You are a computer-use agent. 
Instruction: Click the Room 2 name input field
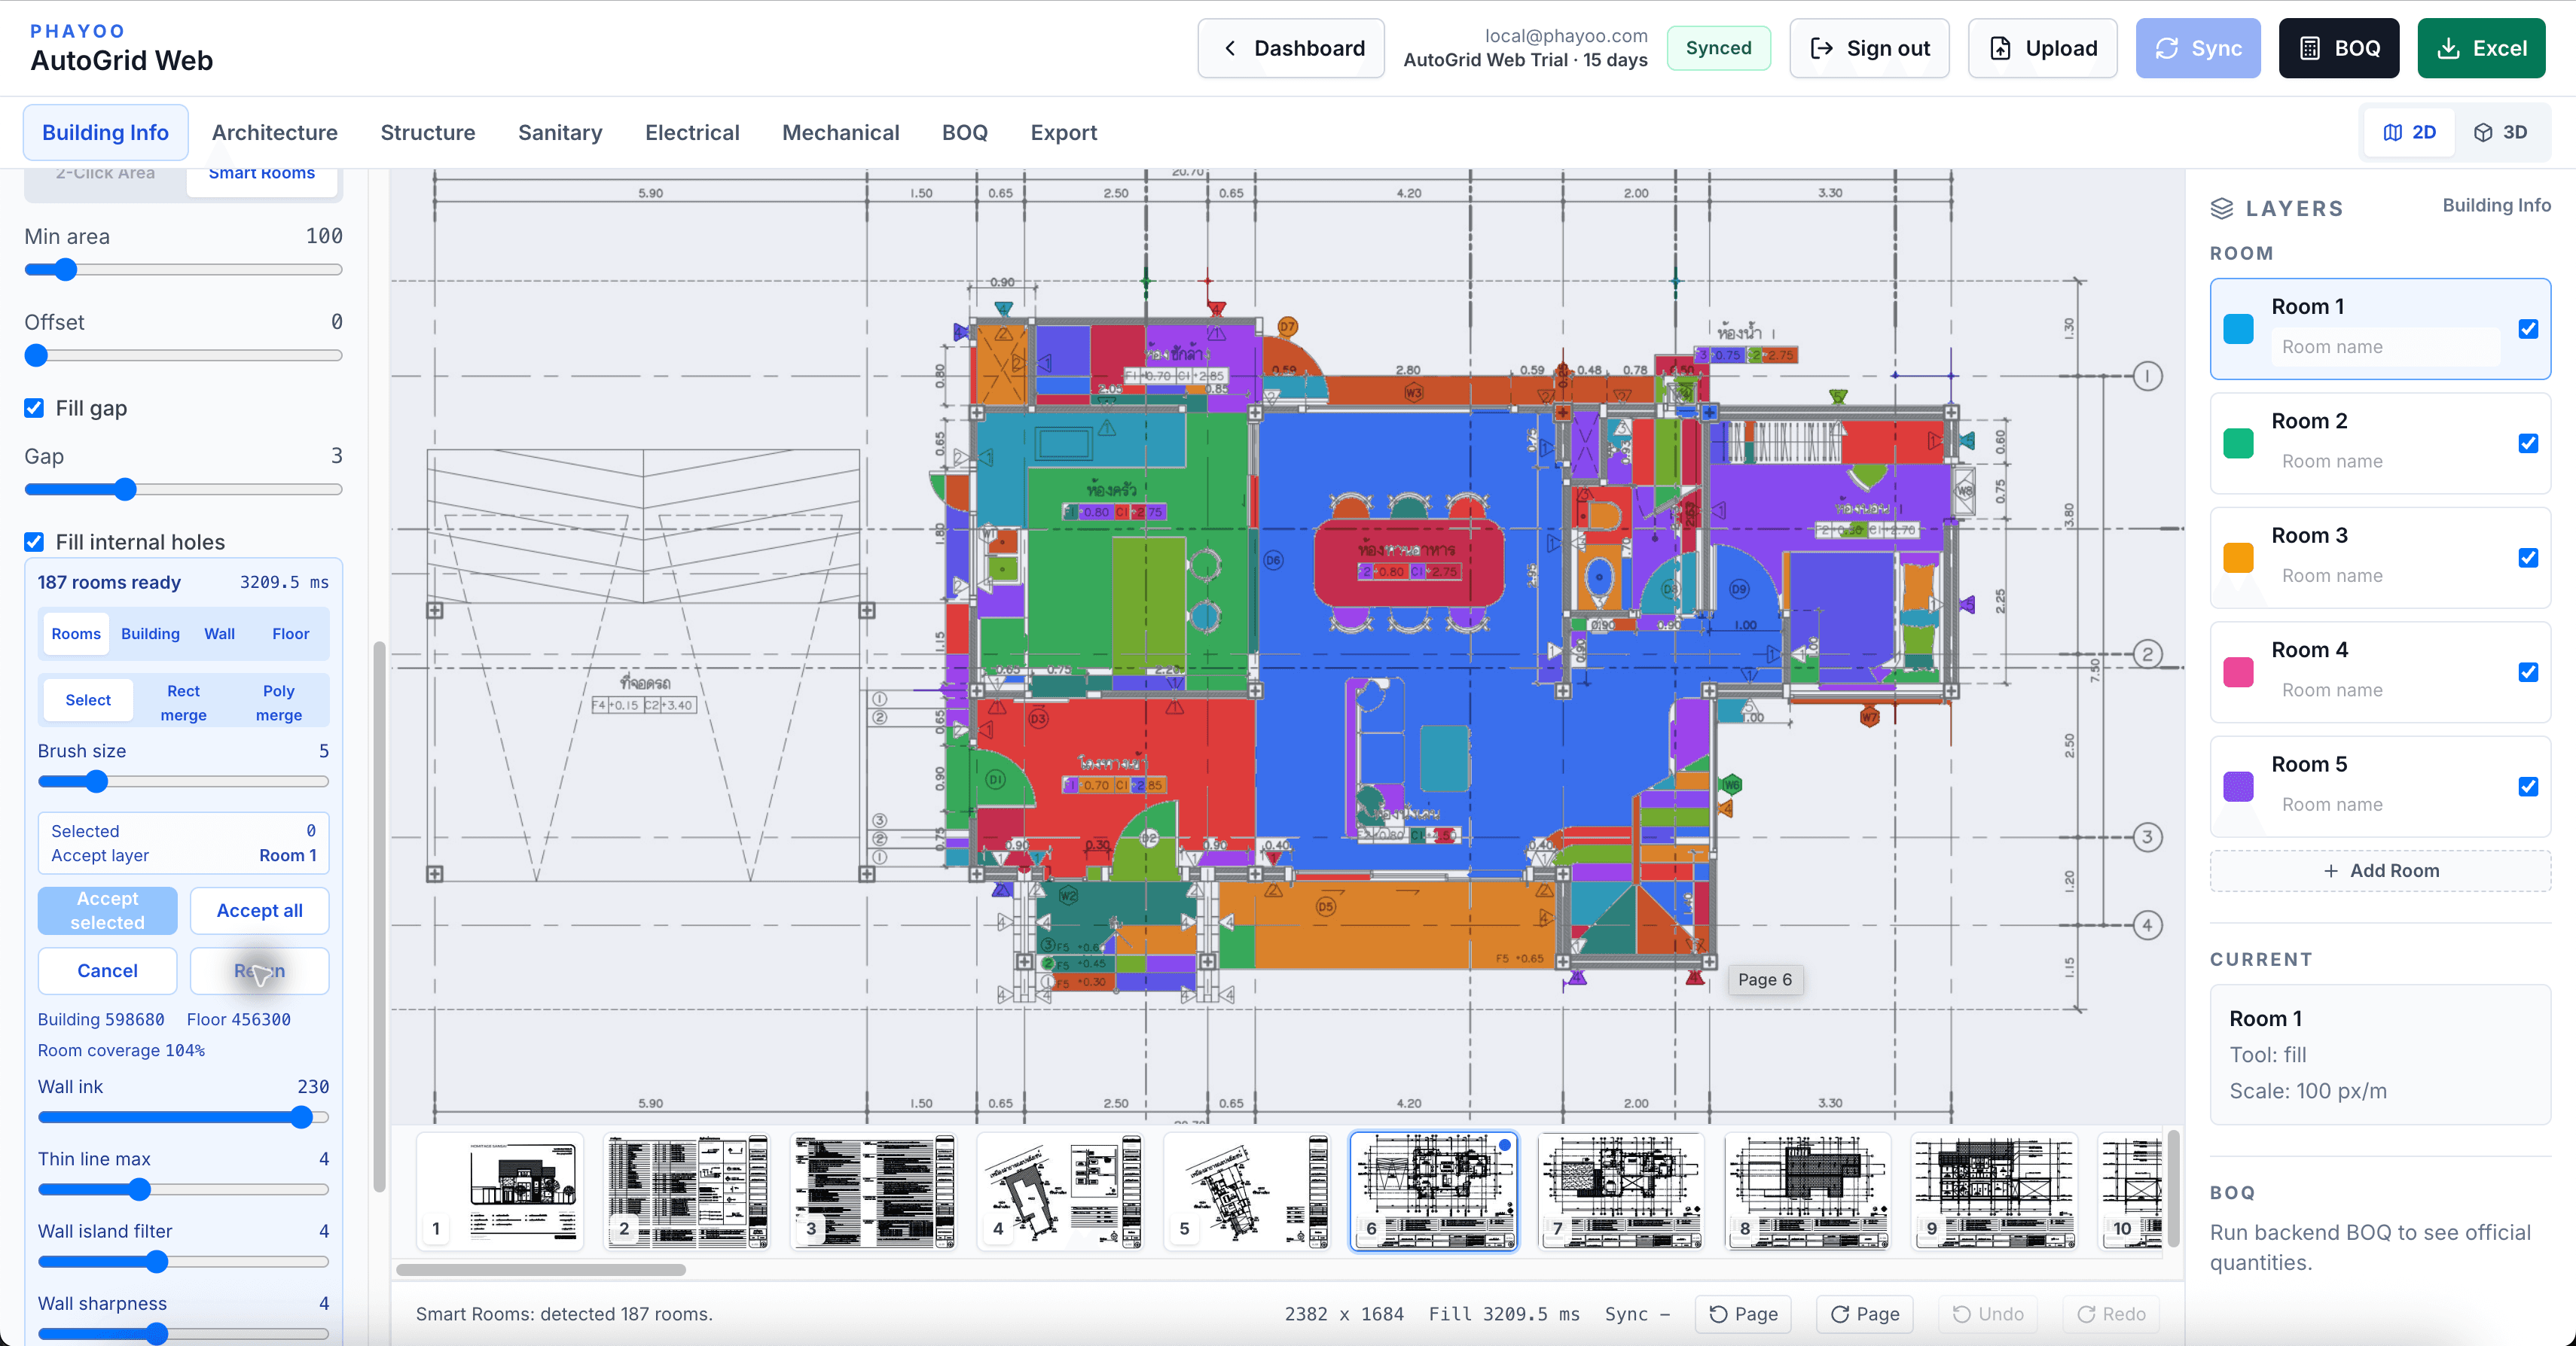point(2385,461)
